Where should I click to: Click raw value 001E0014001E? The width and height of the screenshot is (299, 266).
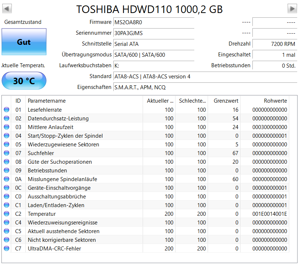tap(270, 214)
